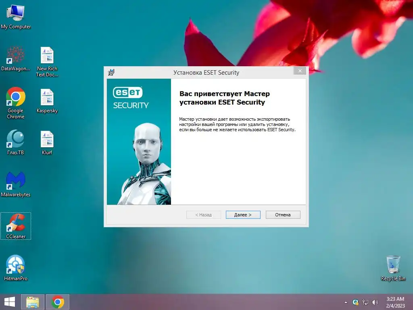Select the Google Chrome desktop shortcut
Image resolution: width=413 pixels, height=310 pixels.
pos(16,103)
